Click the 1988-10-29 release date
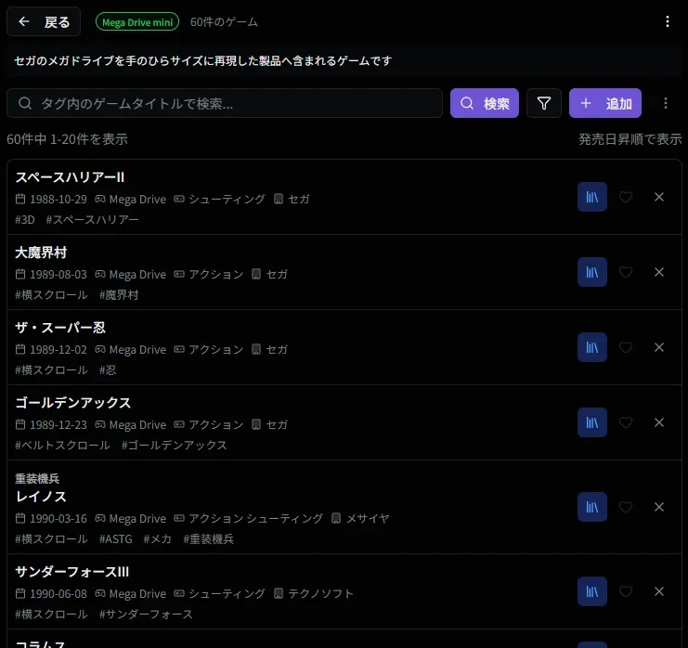688x648 pixels. 58,200
